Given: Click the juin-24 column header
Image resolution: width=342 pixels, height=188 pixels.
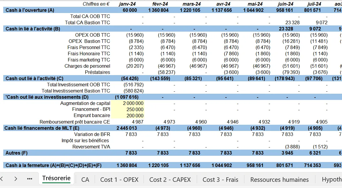Looking at the screenshot, I should click(285, 4).
